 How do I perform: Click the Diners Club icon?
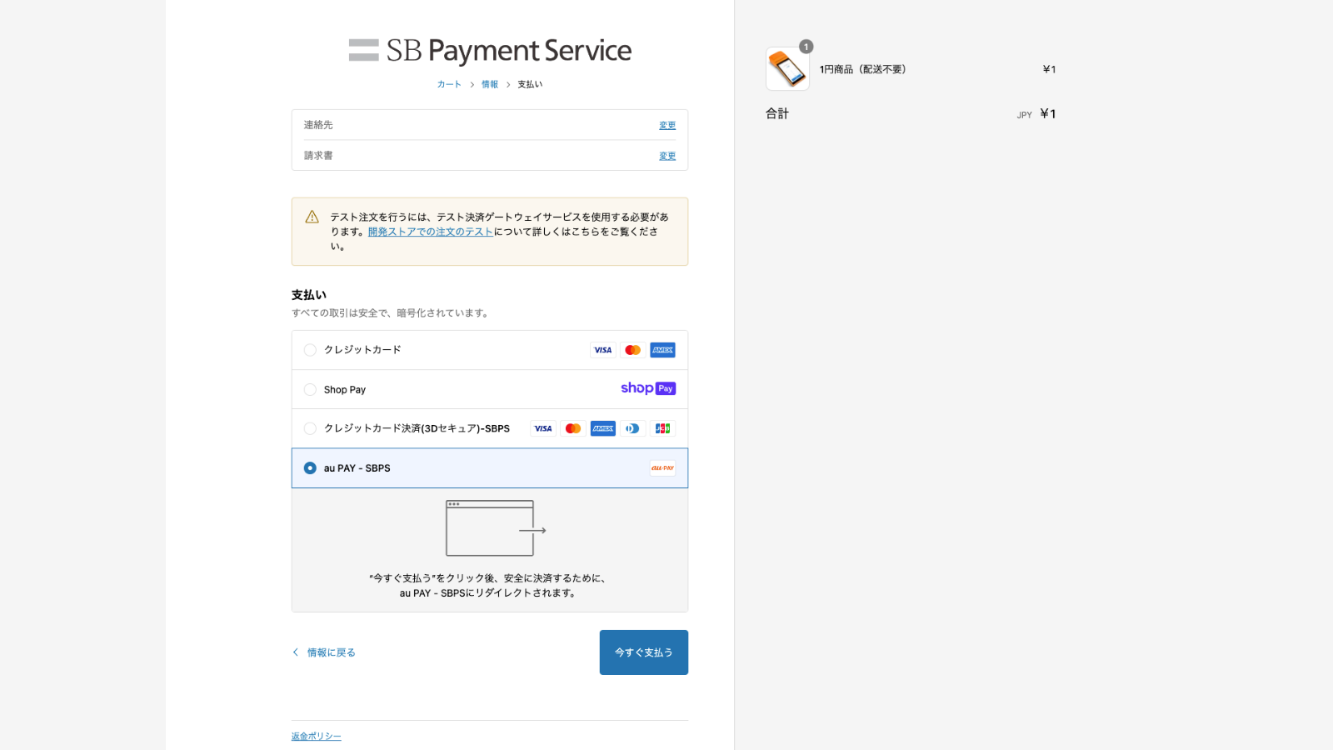[633, 428]
